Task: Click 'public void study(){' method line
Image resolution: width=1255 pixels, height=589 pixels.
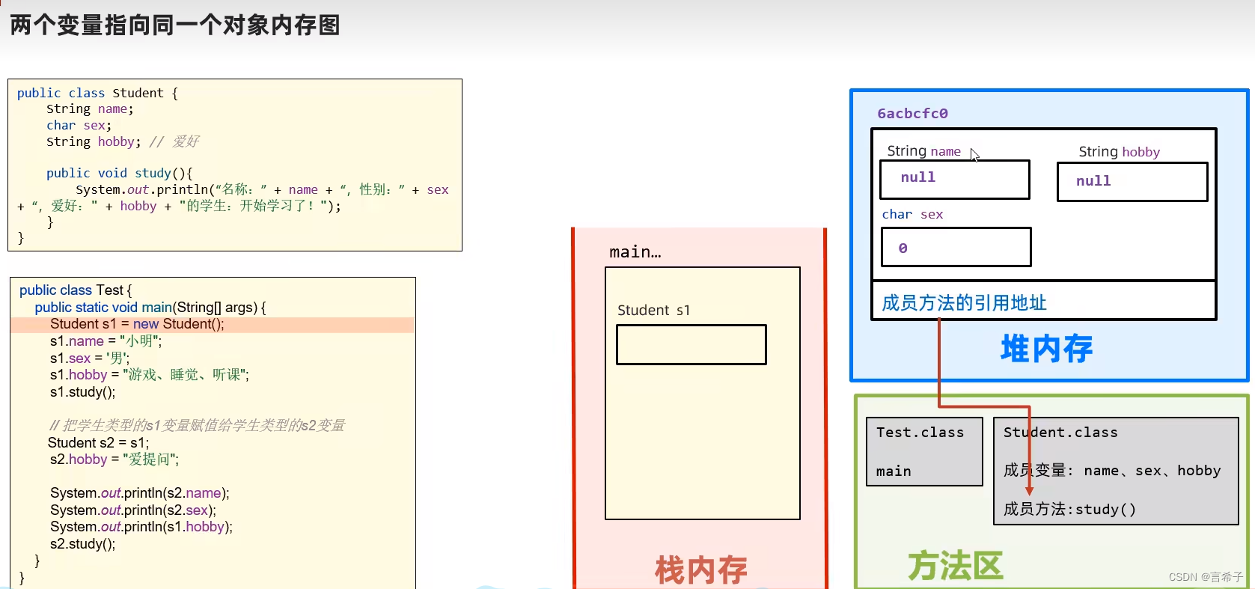Action: tap(120, 174)
